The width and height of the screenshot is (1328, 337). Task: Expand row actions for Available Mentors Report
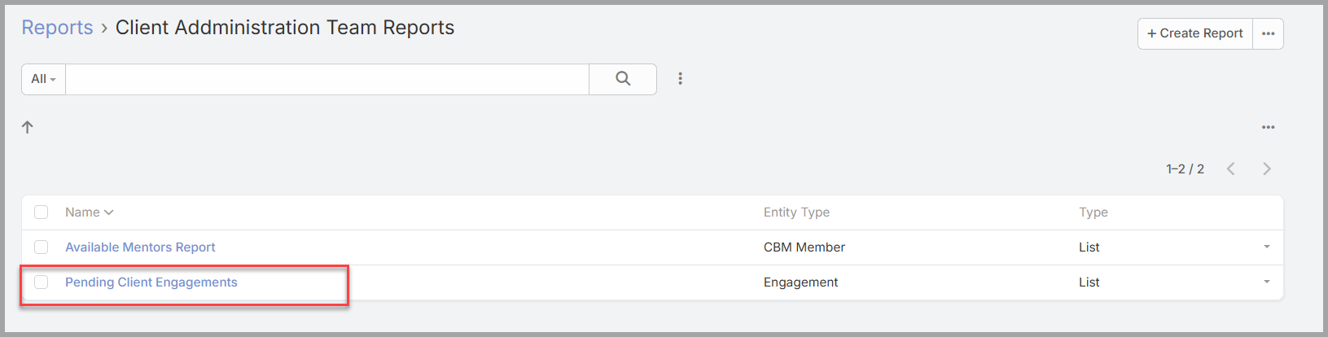point(1267,247)
